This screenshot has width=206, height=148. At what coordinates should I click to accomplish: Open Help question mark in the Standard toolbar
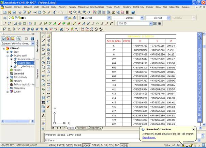[133, 12]
